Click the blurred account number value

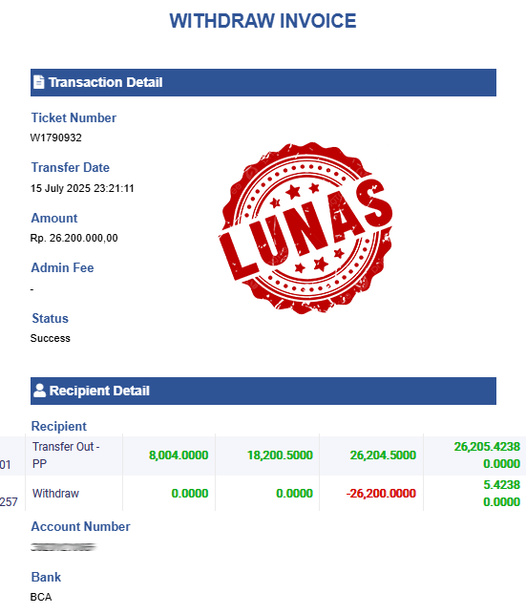click(63, 547)
